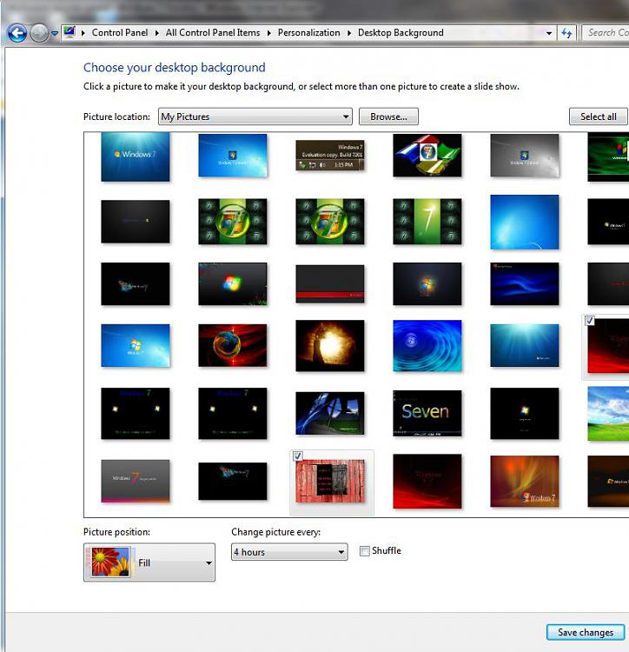Click Save changes button
Viewport: 629px width, 652px height.
[586, 632]
